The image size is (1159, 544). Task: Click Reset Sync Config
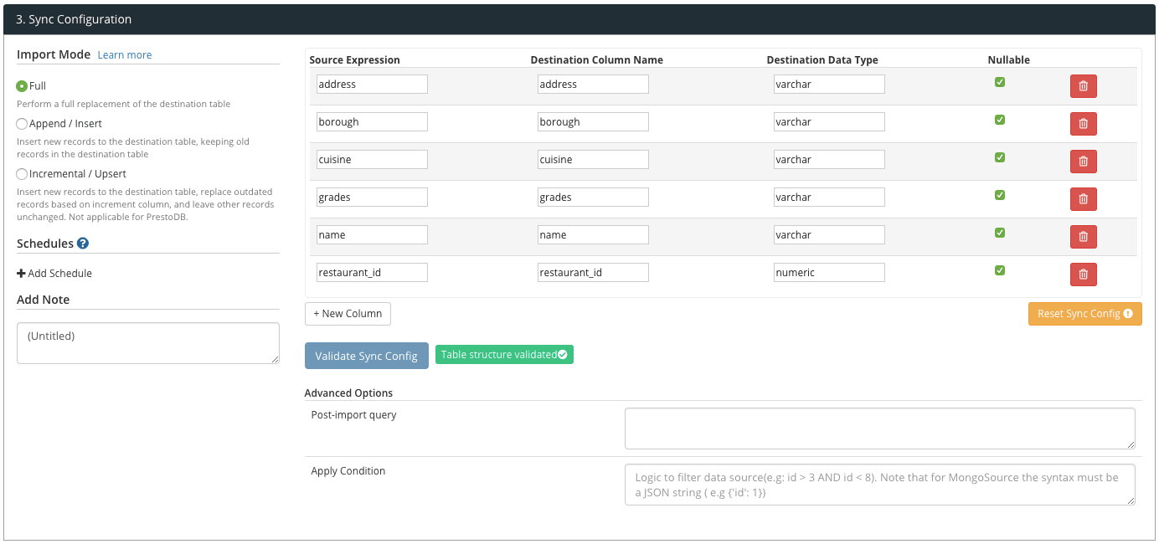point(1084,313)
